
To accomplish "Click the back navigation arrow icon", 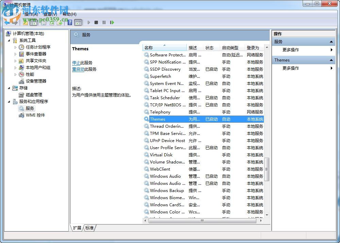I will pyautogui.click(x=7, y=22).
